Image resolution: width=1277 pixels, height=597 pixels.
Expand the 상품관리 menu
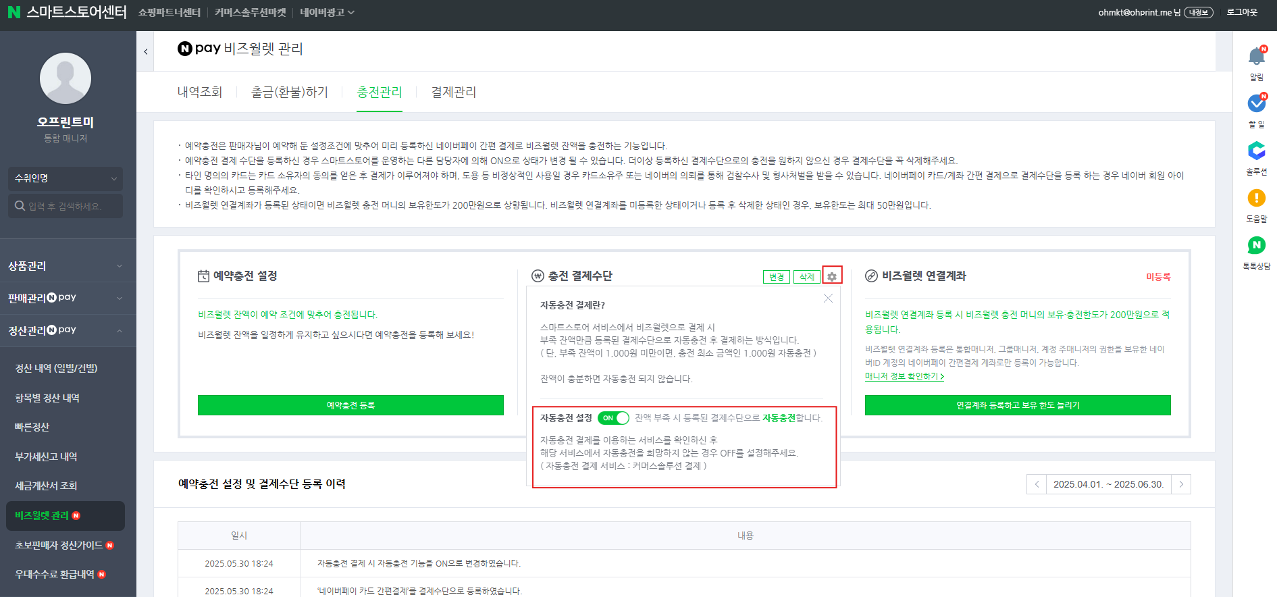tap(66, 266)
